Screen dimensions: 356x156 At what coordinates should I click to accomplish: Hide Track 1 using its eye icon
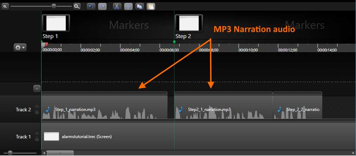(x=37, y=133)
